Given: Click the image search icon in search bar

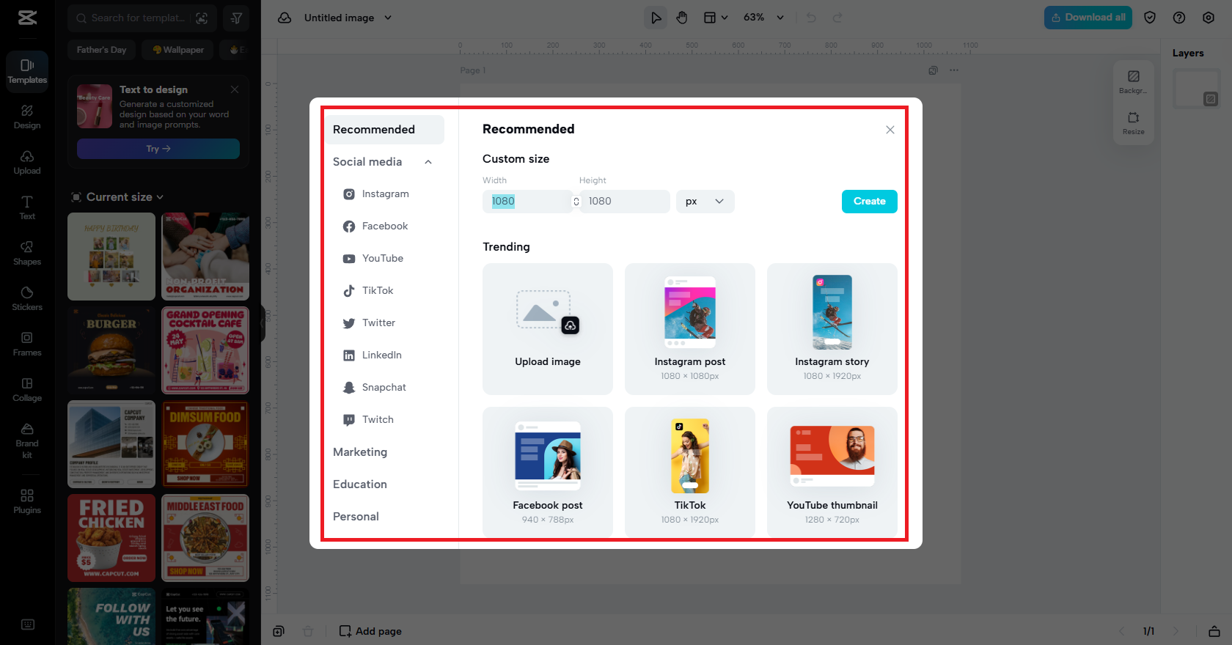Looking at the screenshot, I should tap(202, 18).
